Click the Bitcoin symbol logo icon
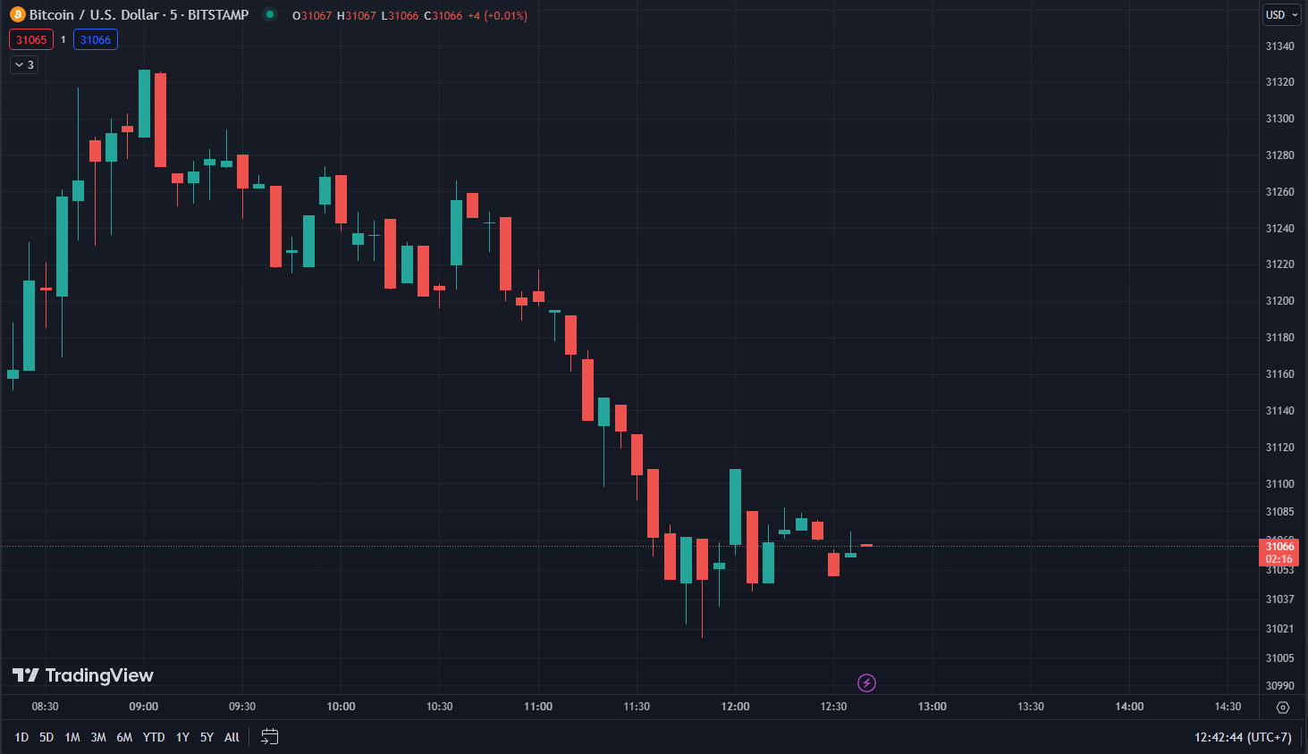The width and height of the screenshot is (1308, 754). coord(17,14)
